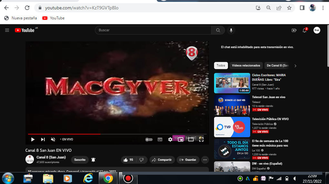The height and width of the screenshot is (184, 329).
Task: Launch Internet Explorer from taskbar
Action: click(x=88, y=178)
